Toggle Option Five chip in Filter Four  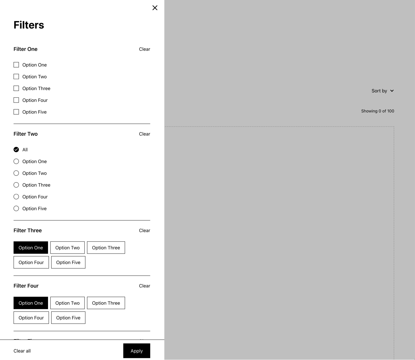pyautogui.click(x=68, y=318)
